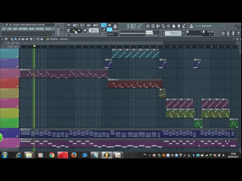Screen dimensions: 242x181
Task: Mute Track 1 using its green dot
Action: (x=17, y=57)
